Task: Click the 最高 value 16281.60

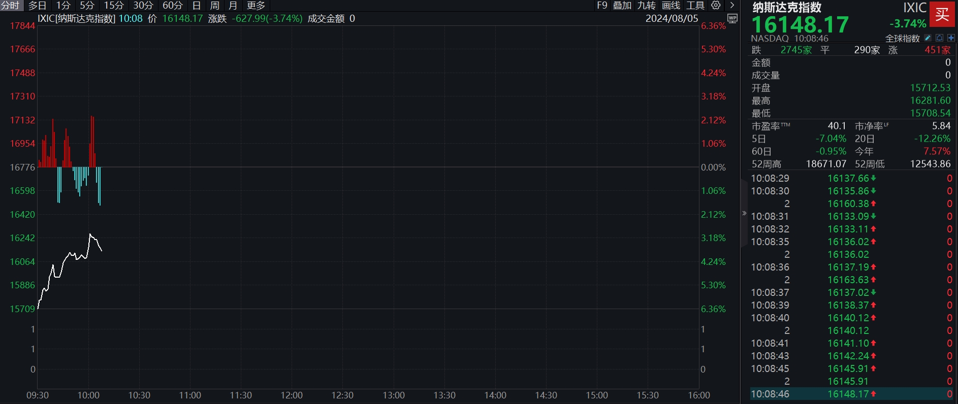Action: tap(930, 100)
